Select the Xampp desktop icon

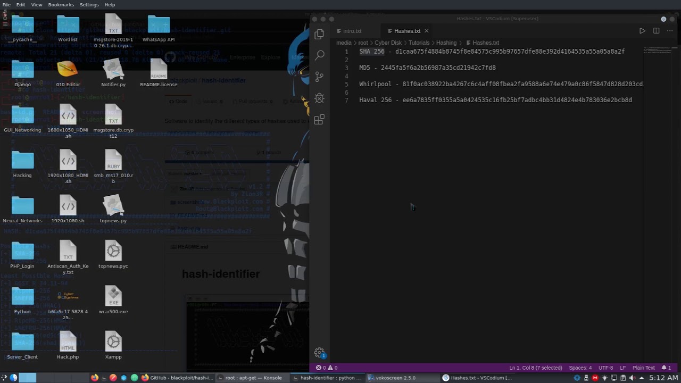[113, 346]
